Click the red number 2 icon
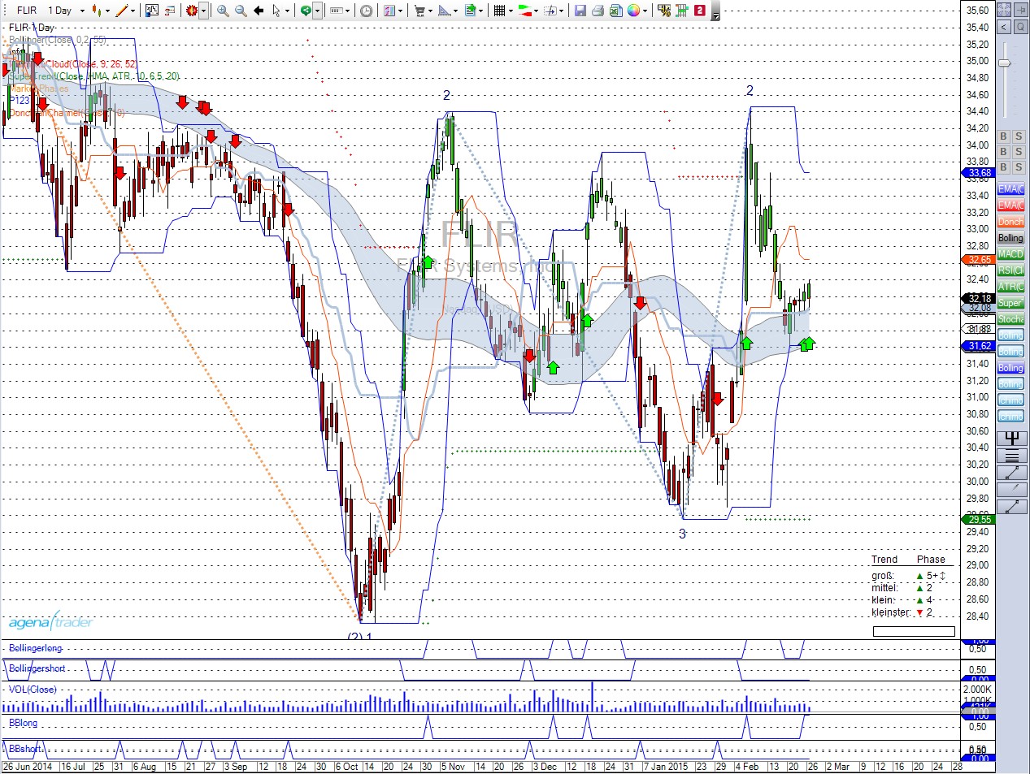1030x774 pixels. pos(699,11)
